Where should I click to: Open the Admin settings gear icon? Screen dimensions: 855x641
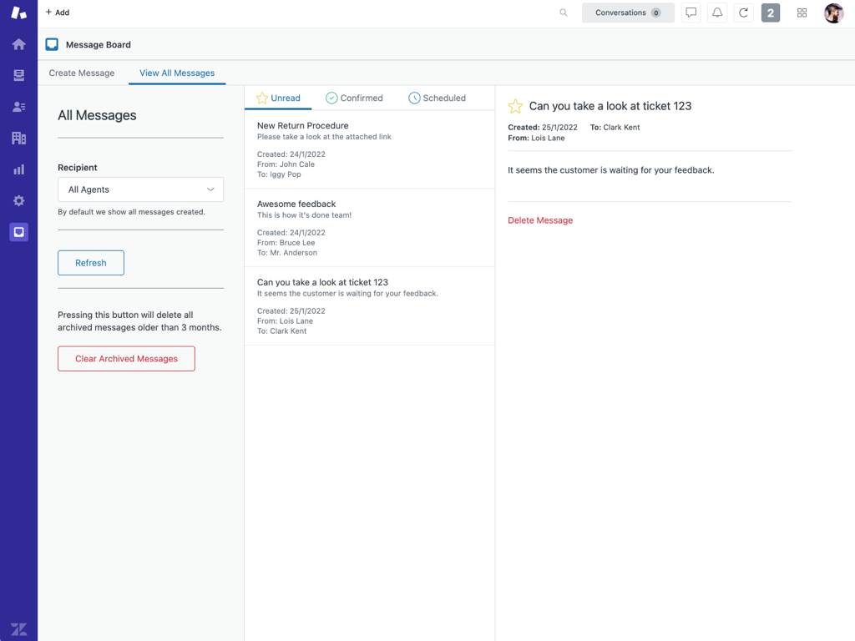pyautogui.click(x=18, y=200)
